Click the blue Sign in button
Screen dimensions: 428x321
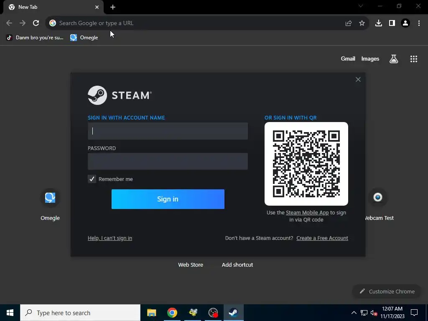coord(168,199)
